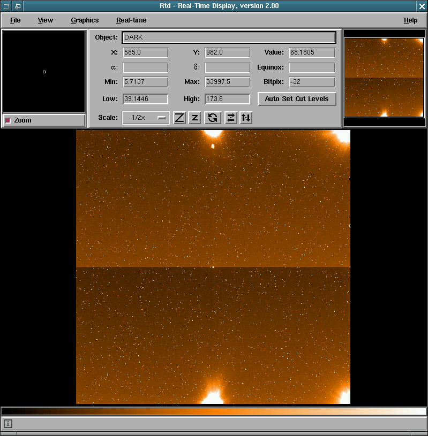Click the flip vertical arrows icon
Image resolution: width=428 pixels, height=436 pixels.
[x=246, y=118]
